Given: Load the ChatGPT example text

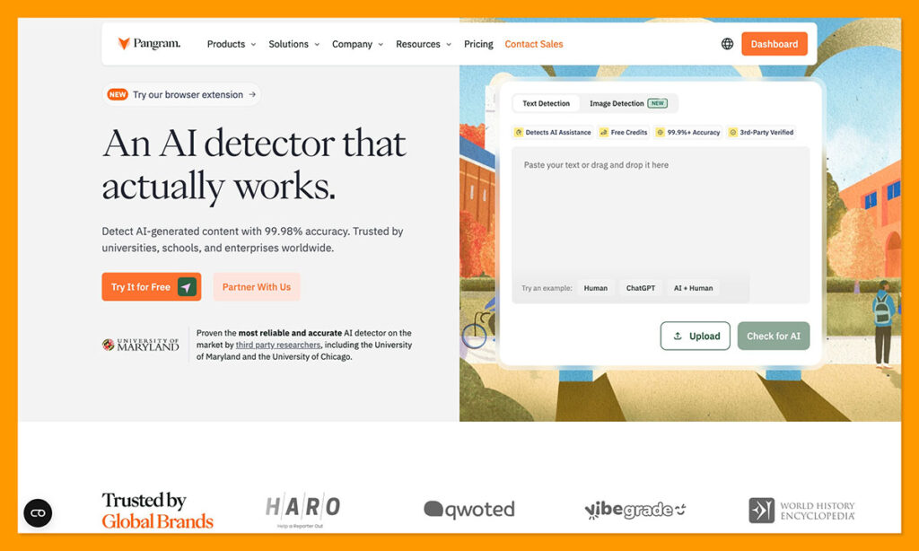Looking at the screenshot, I should coord(641,288).
